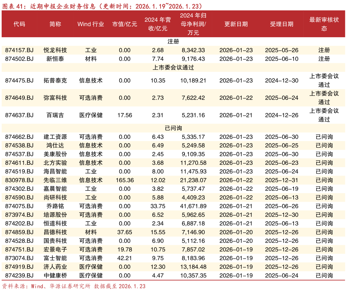The height and width of the screenshot is (292, 347).
Task: Click the 市值/亿元 column header
Action: [125, 24]
